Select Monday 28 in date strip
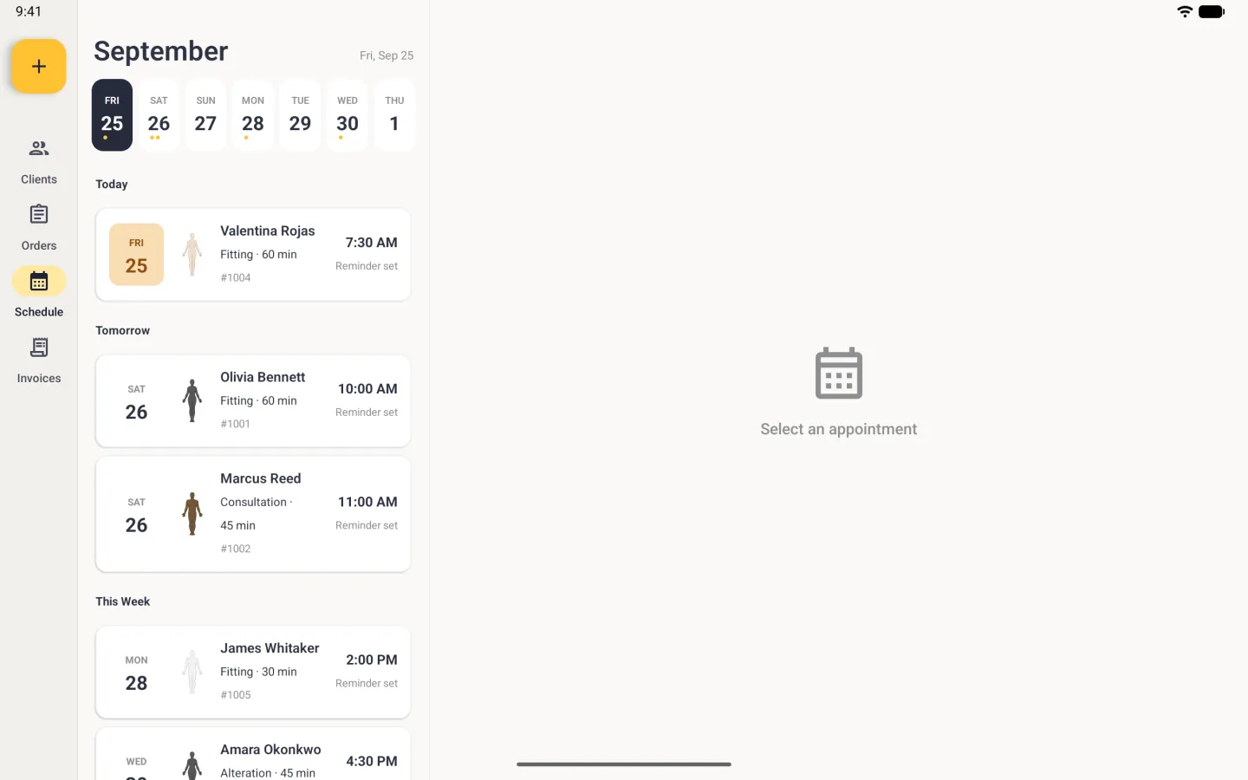1248x780 pixels. [x=253, y=115]
